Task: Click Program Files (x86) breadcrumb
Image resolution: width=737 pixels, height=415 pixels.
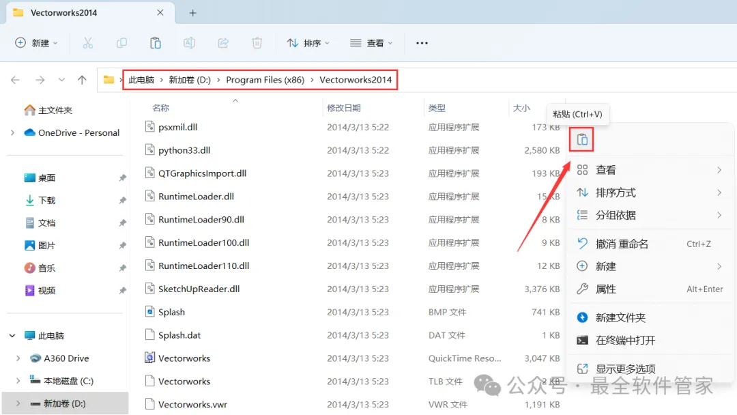Action: 265,80
